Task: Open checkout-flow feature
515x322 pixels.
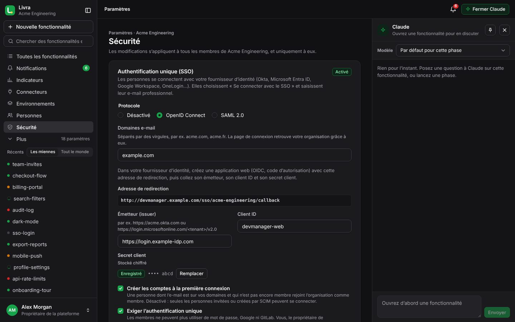Action: 48,176
